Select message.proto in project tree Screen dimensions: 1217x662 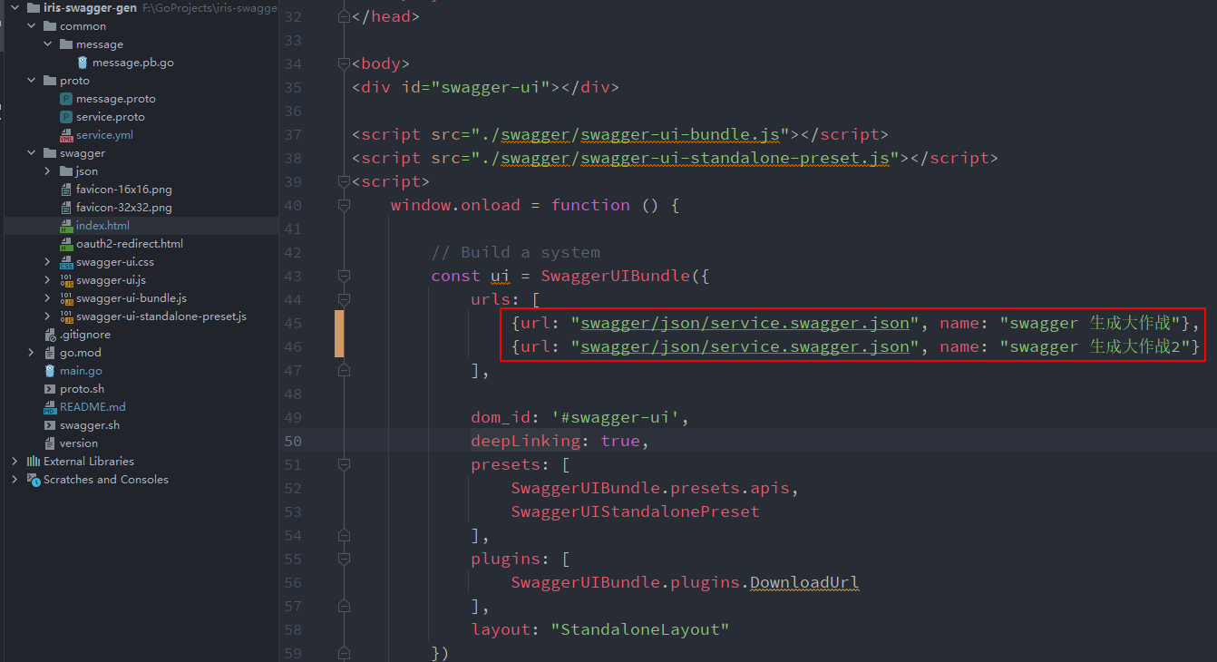point(116,99)
